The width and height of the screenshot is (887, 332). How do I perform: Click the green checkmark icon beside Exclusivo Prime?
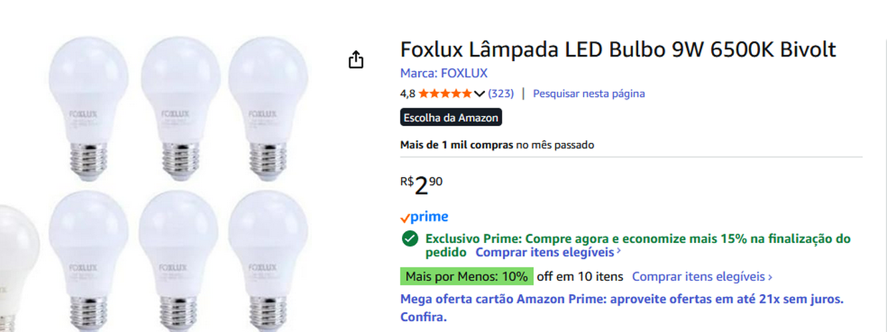coord(410,239)
